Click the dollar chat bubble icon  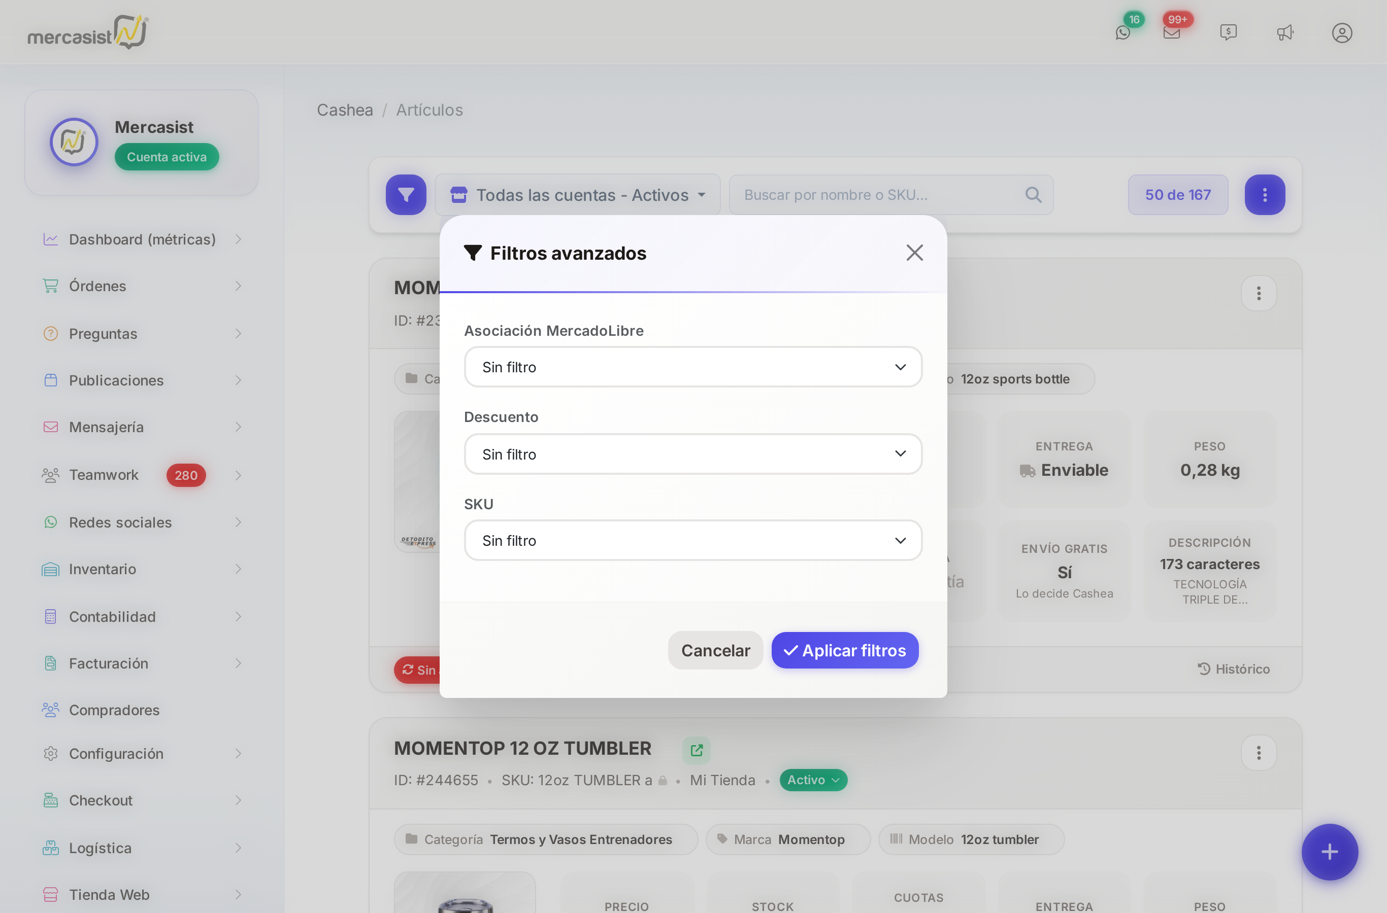coord(1229,32)
